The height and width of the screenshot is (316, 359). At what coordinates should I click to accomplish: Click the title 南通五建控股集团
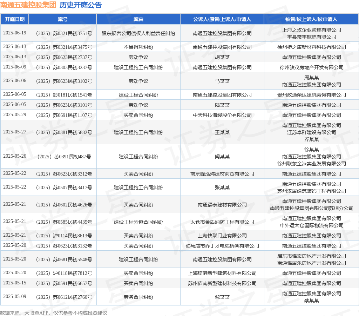(28, 5)
